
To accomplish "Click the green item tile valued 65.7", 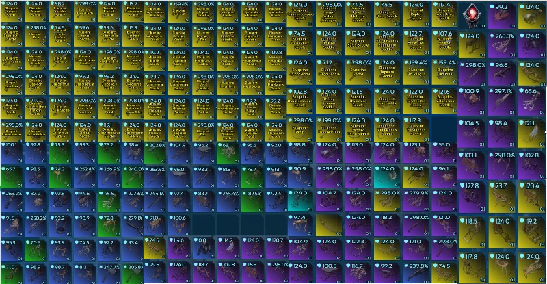I will tap(12, 177).
